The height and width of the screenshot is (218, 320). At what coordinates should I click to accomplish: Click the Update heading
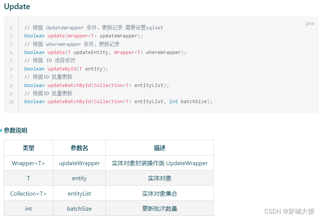pyautogui.click(x=17, y=7)
